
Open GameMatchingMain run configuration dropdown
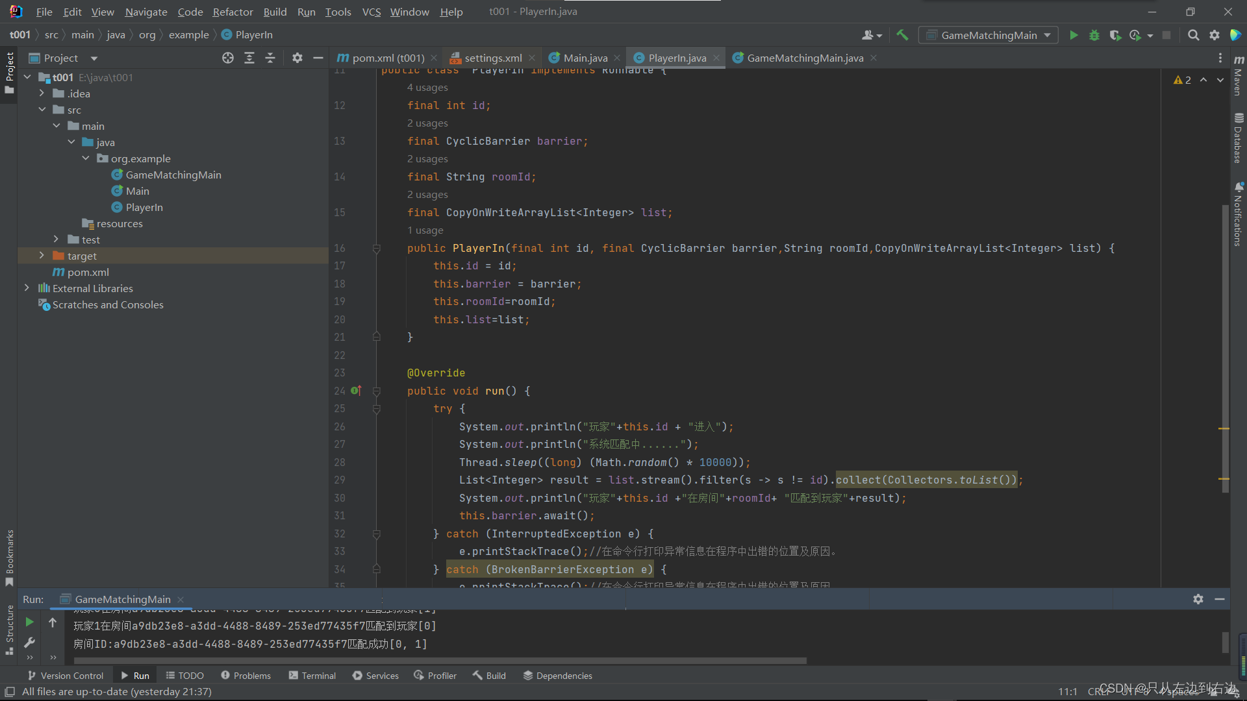(988, 35)
